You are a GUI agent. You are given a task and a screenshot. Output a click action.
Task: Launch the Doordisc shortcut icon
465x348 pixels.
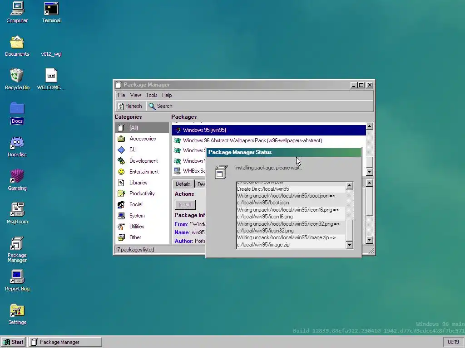17,146
